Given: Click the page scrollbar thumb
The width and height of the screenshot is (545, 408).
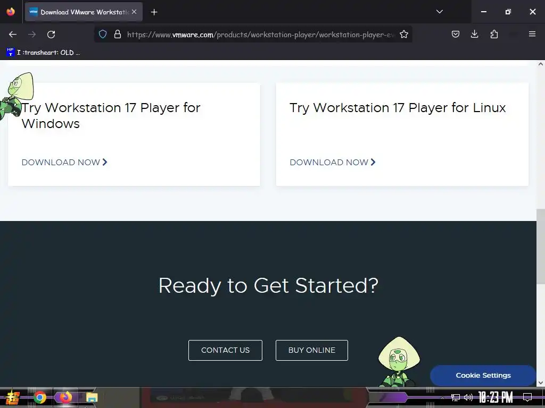Looking at the screenshot, I should tap(541, 246).
